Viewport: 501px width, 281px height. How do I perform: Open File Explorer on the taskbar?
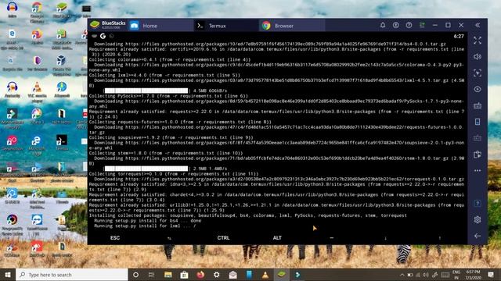click(168, 275)
